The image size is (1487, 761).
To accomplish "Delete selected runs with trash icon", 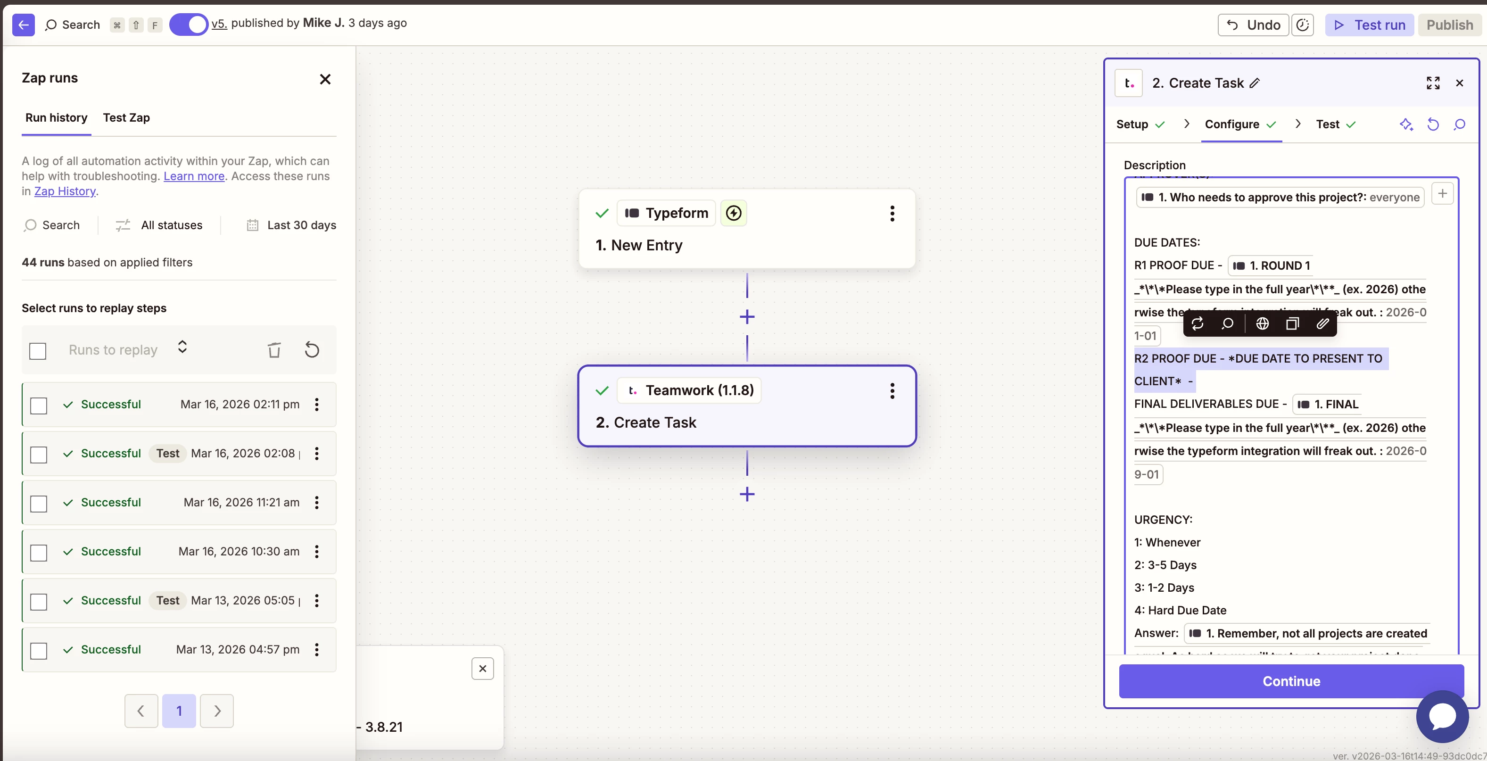I will point(274,350).
